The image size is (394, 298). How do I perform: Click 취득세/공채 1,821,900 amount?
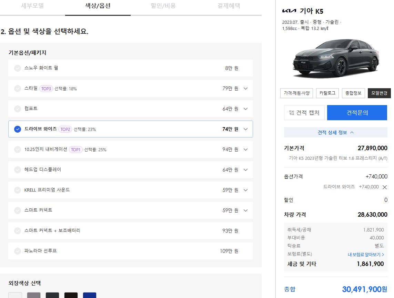point(373,230)
